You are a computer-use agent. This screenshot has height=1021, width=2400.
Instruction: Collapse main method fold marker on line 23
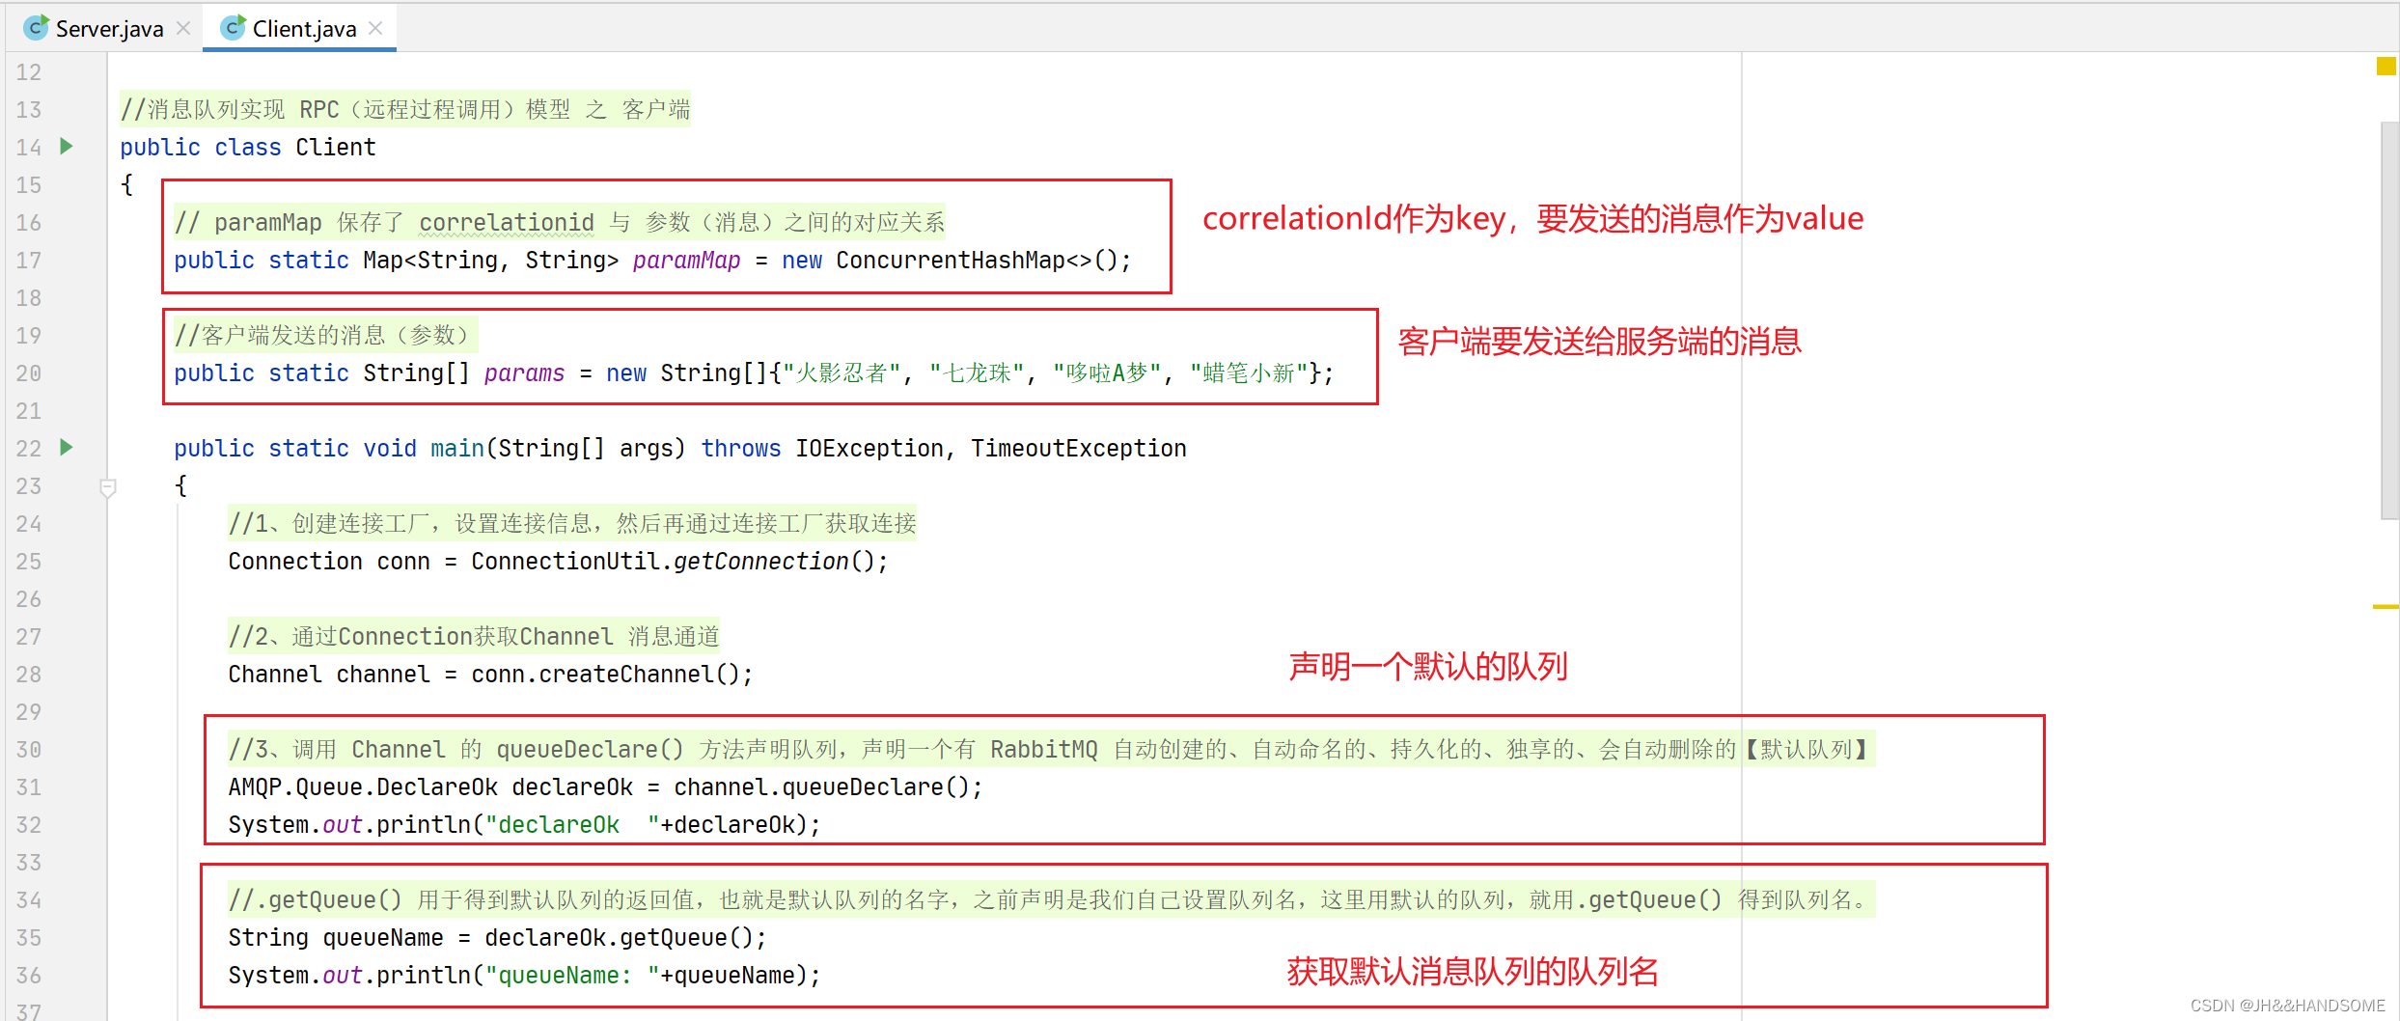pos(108,487)
